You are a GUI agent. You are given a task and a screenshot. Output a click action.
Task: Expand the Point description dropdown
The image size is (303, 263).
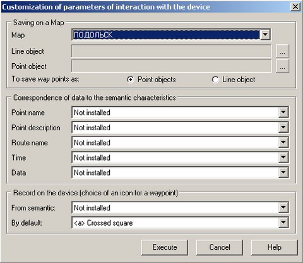(x=283, y=127)
